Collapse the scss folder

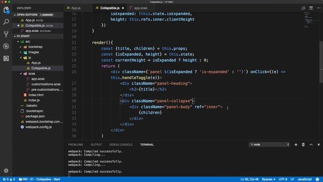(x=21, y=74)
